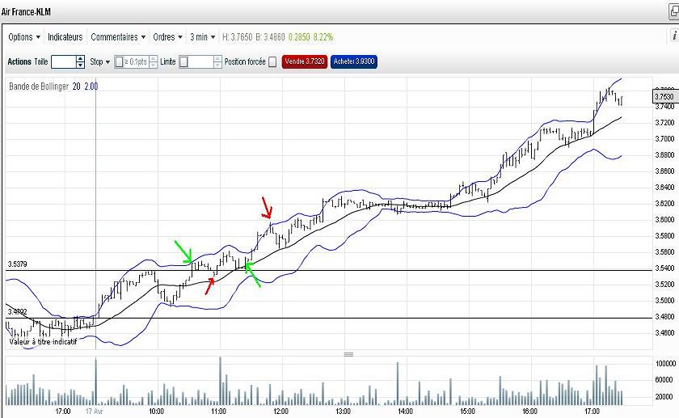Increase Limite value with up arrow
Image resolution: width=679 pixels, height=418 pixels.
pos(217,59)
